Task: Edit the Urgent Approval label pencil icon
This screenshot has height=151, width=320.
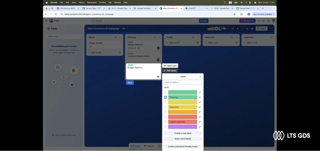Action: point(200,122)
